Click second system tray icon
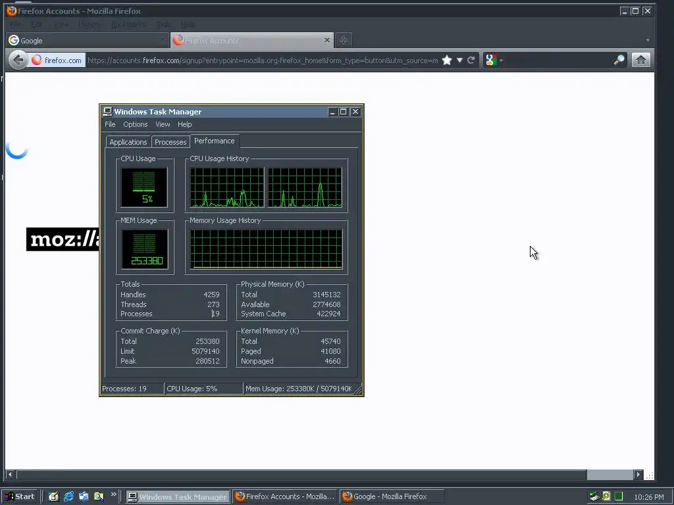Image resolution: width=674 pixels, height=505 pixels. coord(606,496)
